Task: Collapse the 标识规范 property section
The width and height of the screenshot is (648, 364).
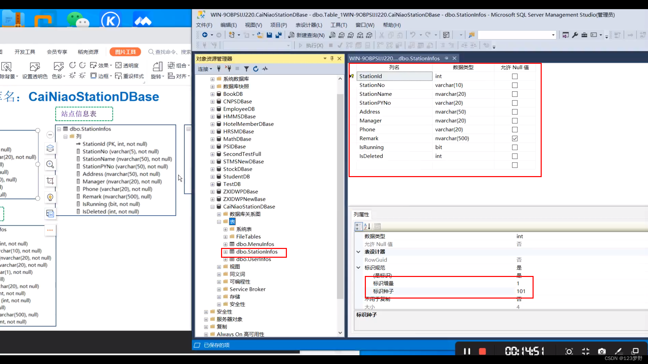Action: [x=358, y=268]
